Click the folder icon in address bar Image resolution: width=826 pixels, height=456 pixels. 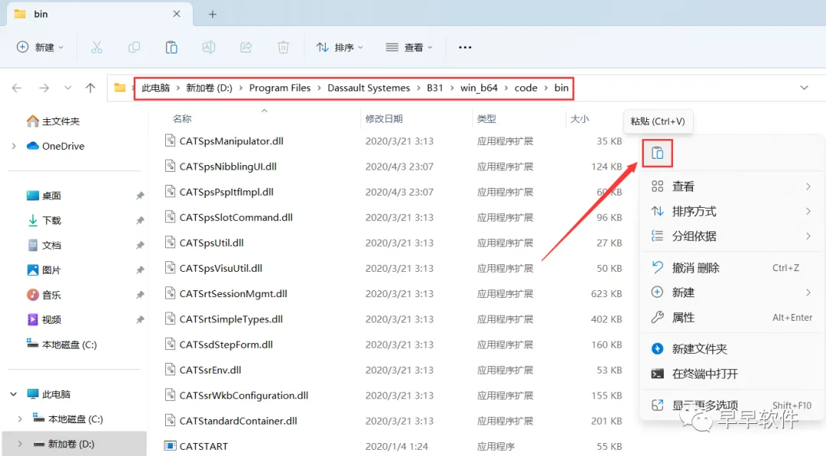[x=120, y=88]
